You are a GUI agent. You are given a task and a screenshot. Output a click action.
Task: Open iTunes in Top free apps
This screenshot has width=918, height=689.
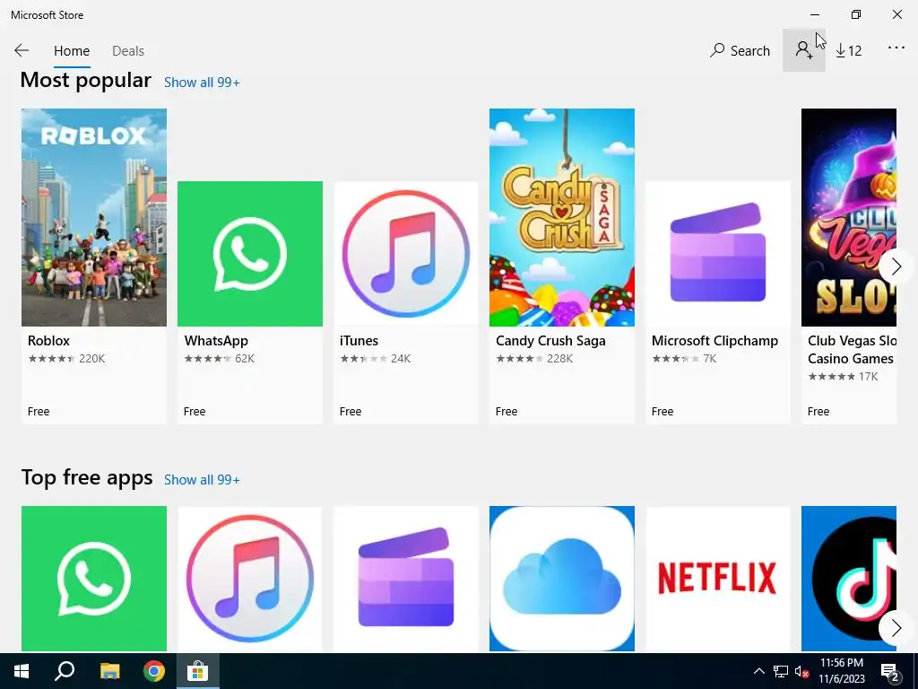click(x=250, y=579)
